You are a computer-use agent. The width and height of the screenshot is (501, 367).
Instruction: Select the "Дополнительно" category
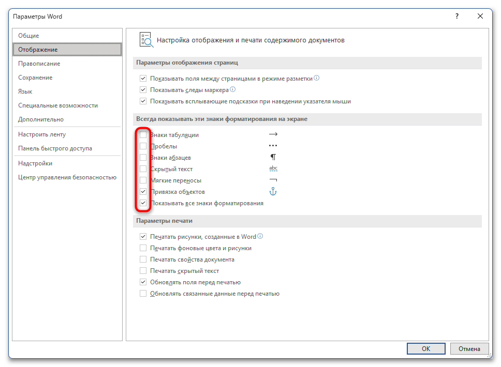click(67, 119)
